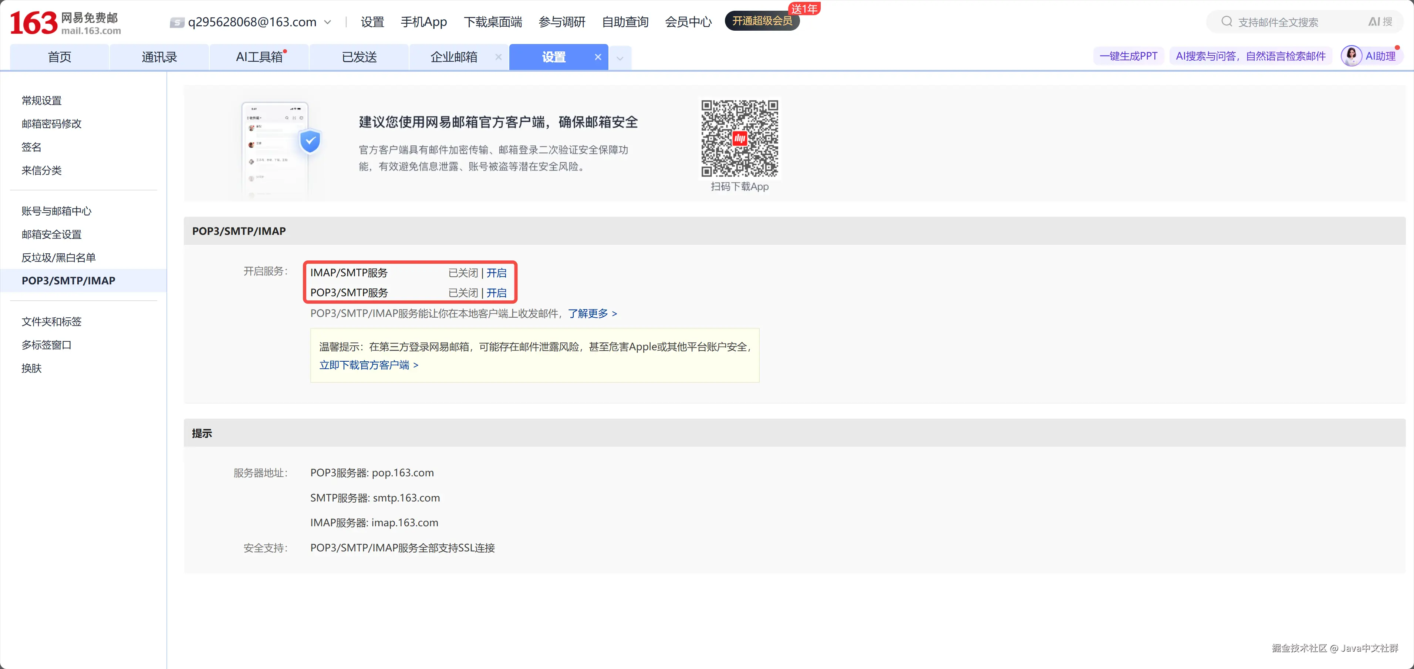Click the AI搜 search icon

point(1380,22)
